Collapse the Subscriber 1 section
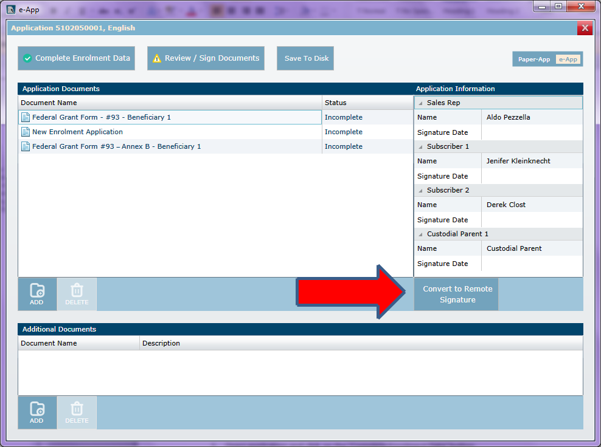The height and width of the screenshot is (447, 601). tap(420, 147)
